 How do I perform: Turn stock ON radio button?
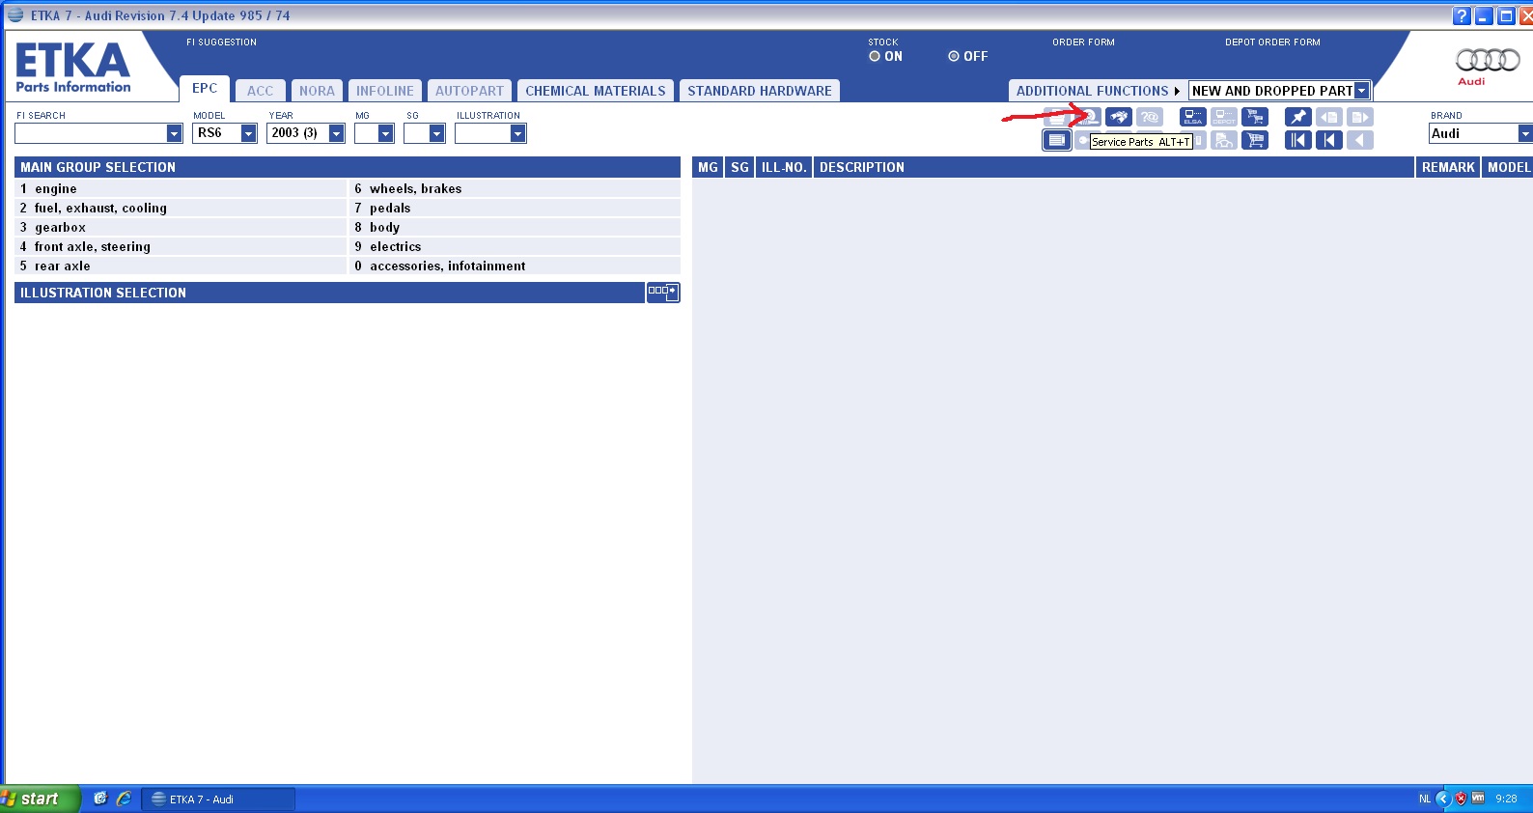tap(875, 57)
